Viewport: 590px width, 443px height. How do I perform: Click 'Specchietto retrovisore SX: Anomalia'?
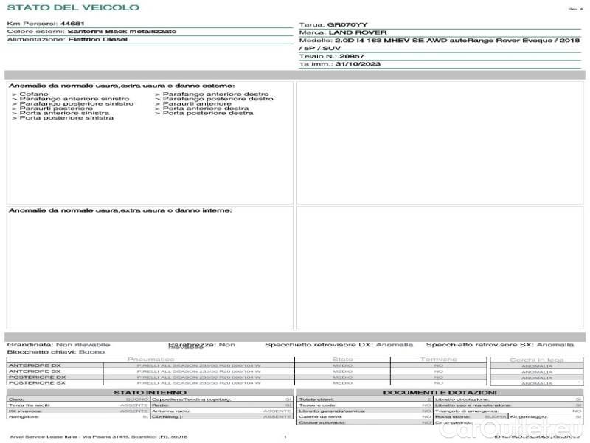500,344
